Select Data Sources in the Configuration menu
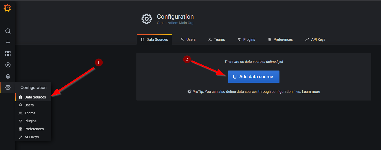381x150 pixels. click(x=35, y=97)
